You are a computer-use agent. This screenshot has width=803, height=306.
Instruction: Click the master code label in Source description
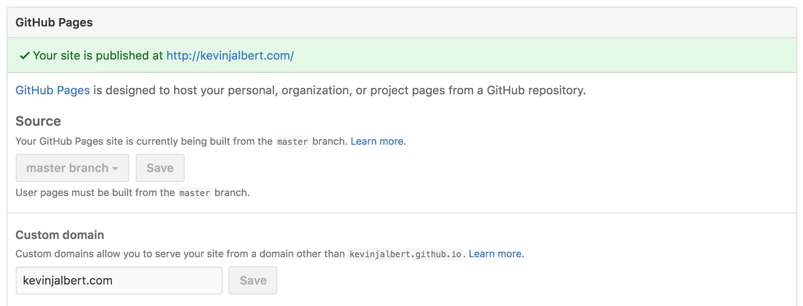(293, 141)
